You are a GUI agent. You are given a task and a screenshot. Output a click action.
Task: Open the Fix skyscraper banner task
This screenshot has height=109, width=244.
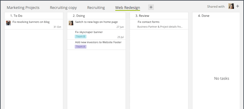[96, 35]
